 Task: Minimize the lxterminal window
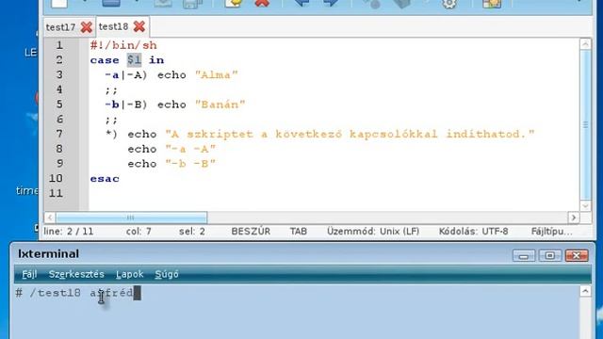click(x=524, y=255)
